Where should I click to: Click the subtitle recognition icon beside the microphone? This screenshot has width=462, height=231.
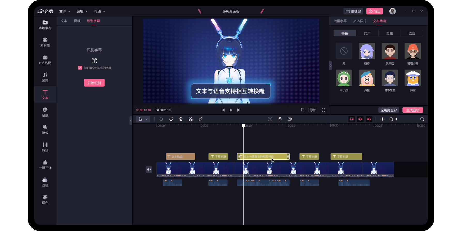270,119
